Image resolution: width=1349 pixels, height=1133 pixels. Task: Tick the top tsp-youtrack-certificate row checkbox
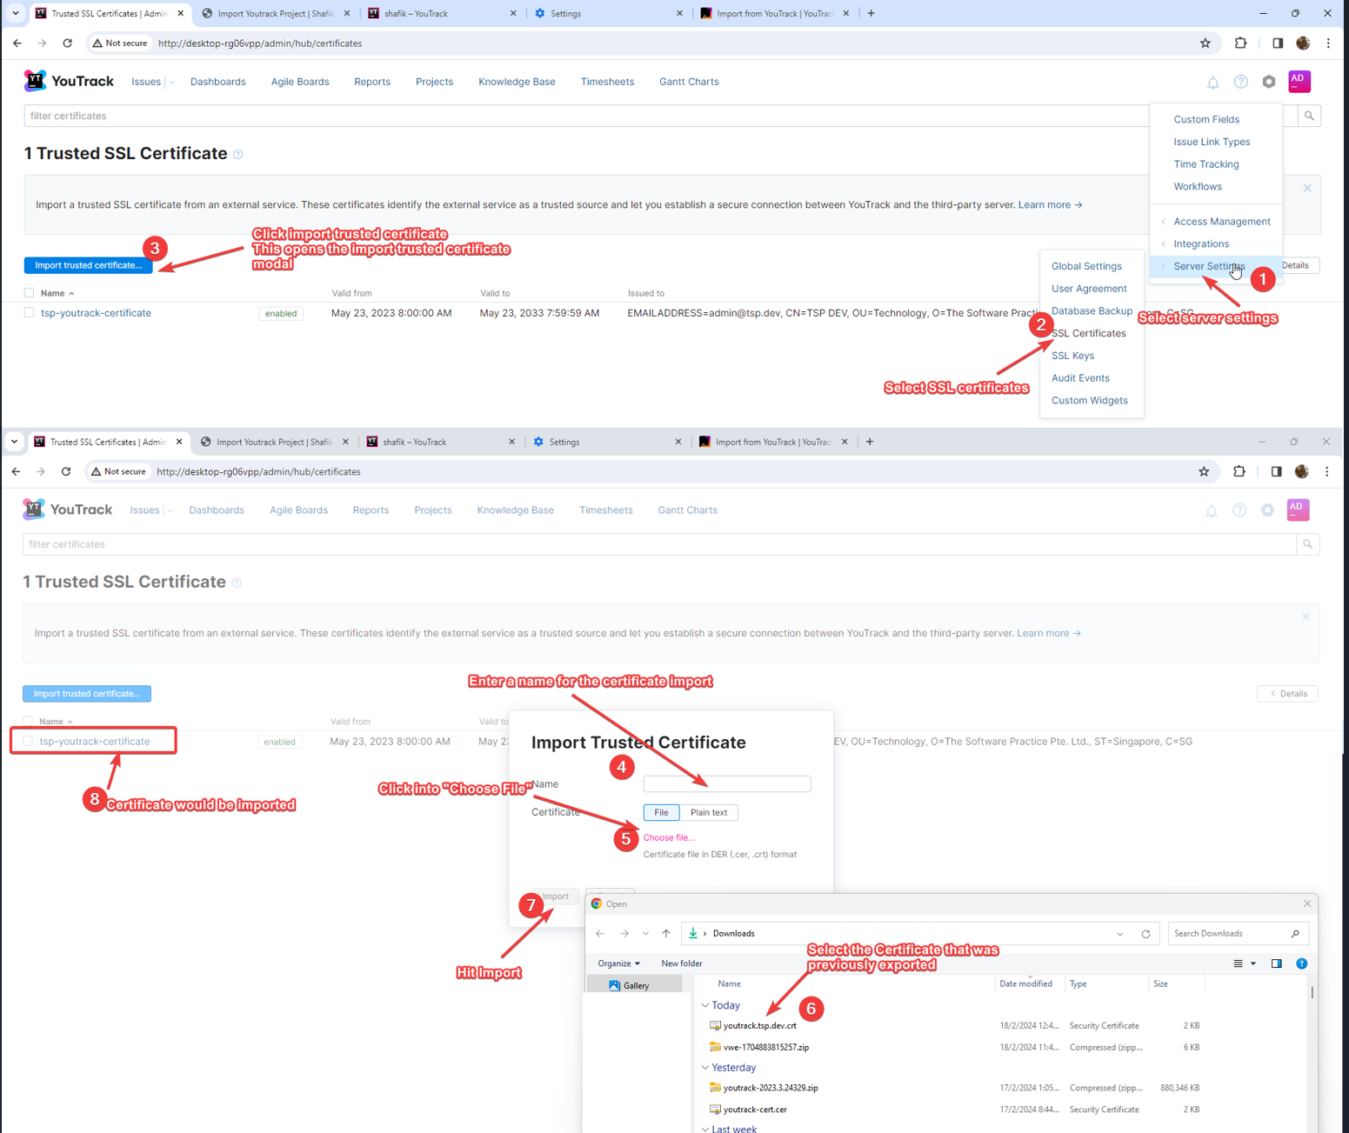point(30,313)
